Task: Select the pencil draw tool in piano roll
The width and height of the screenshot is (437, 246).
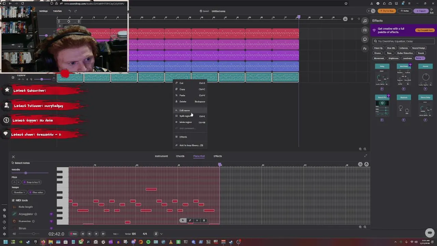Action: point(190,220)
